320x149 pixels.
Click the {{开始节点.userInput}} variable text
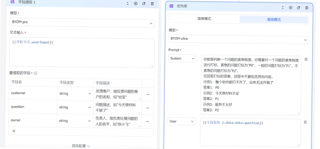pos(33,42)
